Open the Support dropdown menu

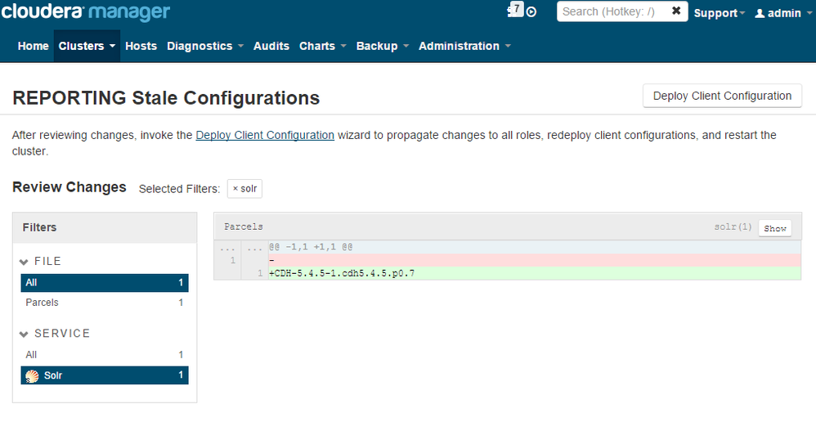[x=719, y=13]
